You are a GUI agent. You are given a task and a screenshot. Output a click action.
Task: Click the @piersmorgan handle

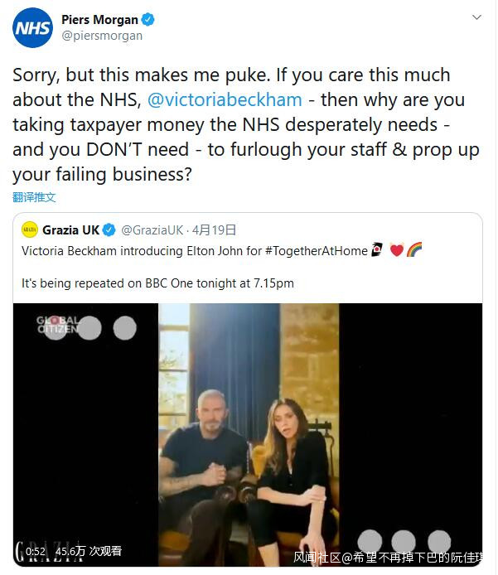102,36
